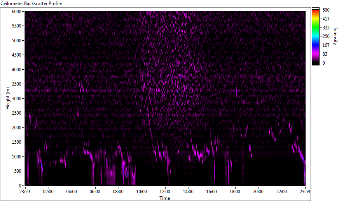Click the intensity scale 417 value
Screen dimensions: 339x201
click(326, 19)
